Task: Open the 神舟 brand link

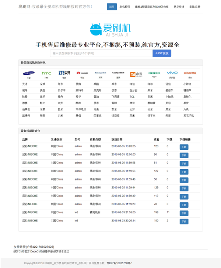Action: (x=60, y=97)
